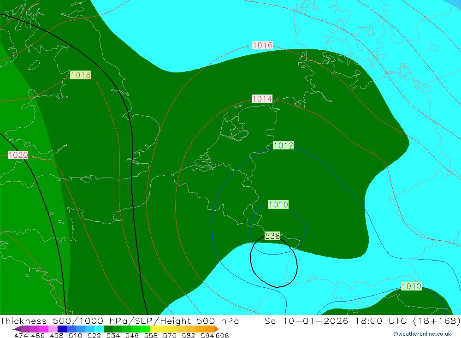Image resolution: width=461 pixels, height=338 pixels.
Task: Click the dark blue legend swatch right of 498
Action: [x=62, y=329]
